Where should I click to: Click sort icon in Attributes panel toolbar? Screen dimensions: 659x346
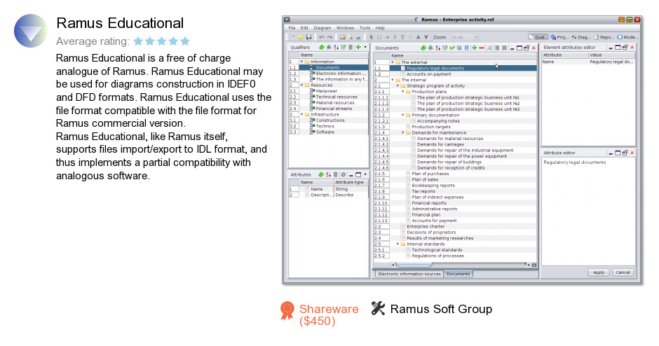[328, 174]
